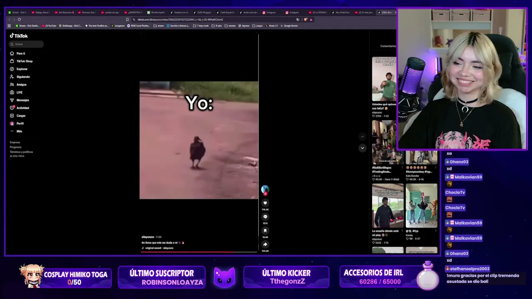Pause the vulture video player

point(199,140)
